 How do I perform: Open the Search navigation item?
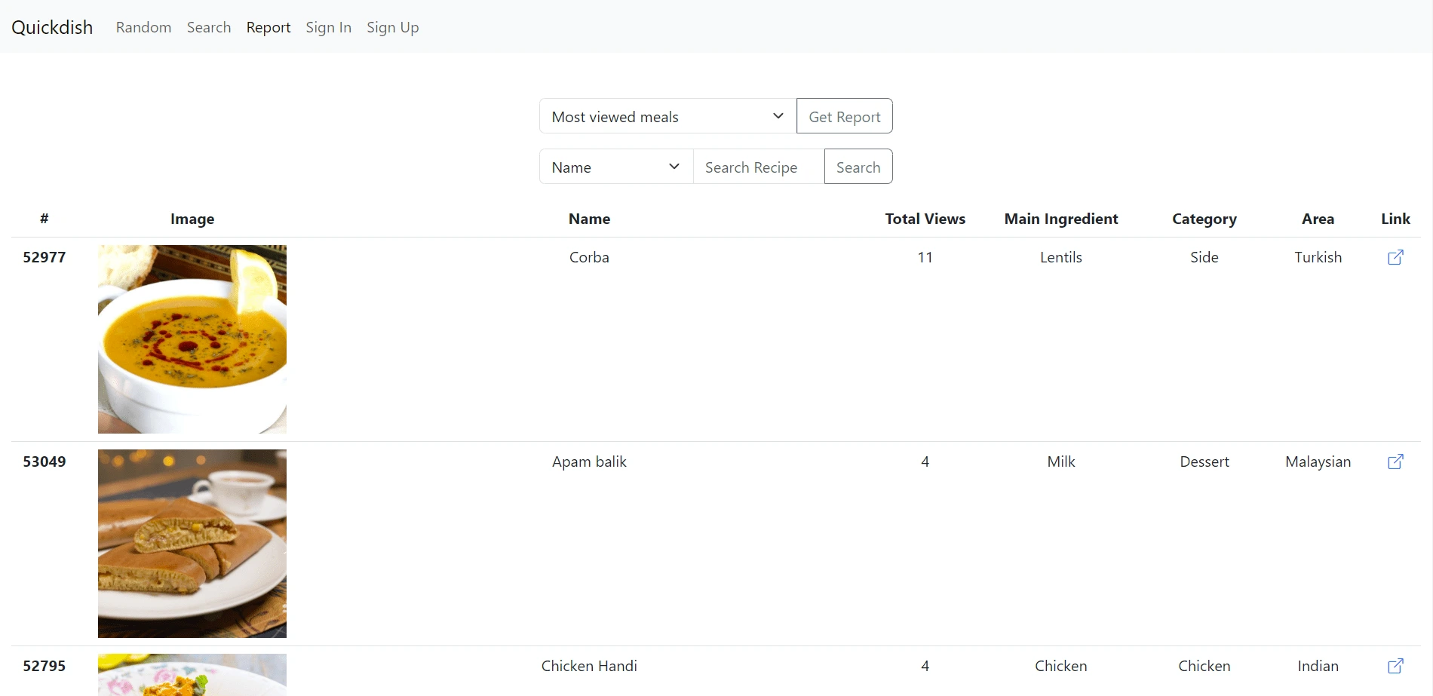click(x=209, y=27)
